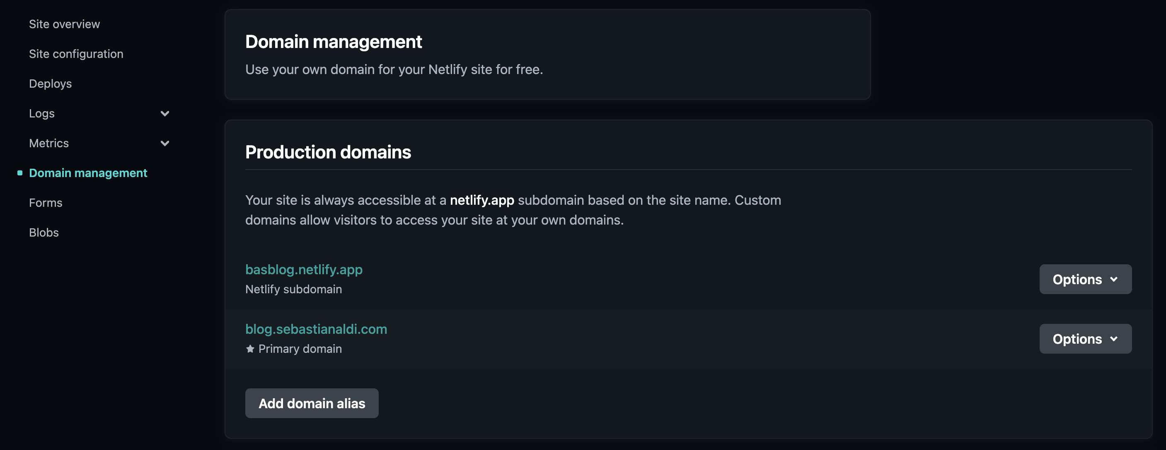The image size is (1166, 450).
Task: Expand the Metrics section chevron
Action: click(x=165, y=143)
